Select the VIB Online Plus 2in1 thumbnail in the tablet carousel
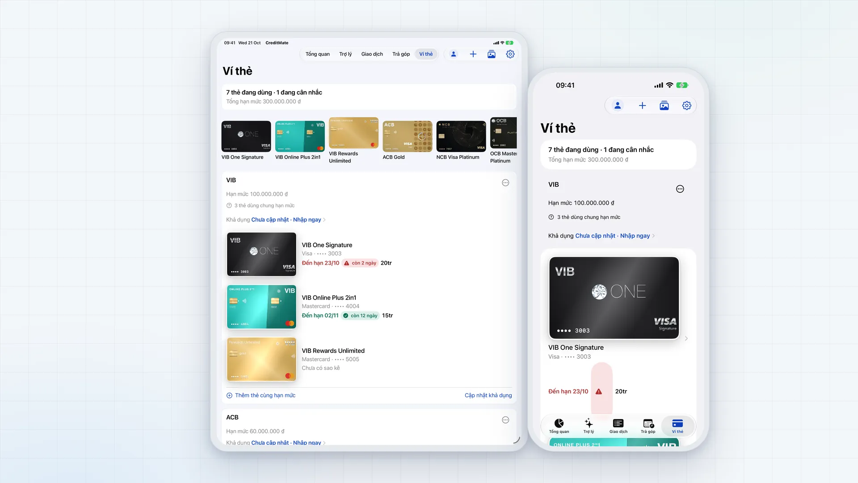The width and height of the screenshot is (858, 483). tap(300, 136)
